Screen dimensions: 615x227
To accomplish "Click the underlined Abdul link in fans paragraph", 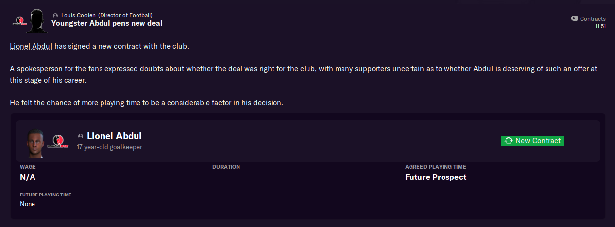I will pos(483,69).
